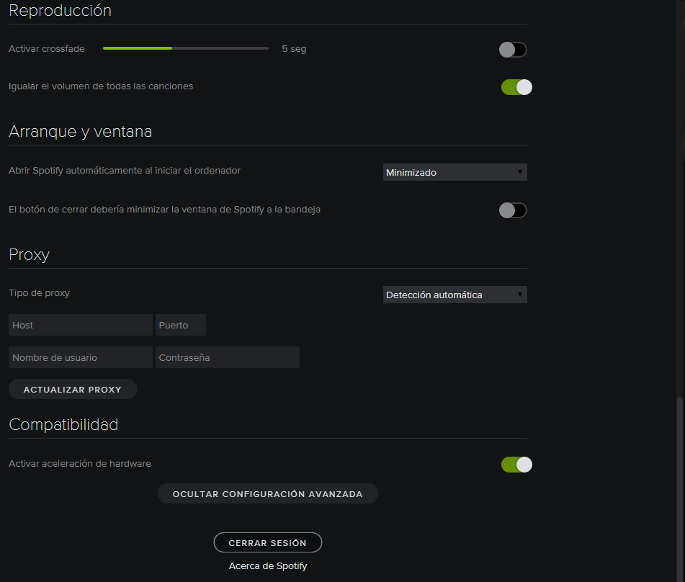Screen dimensions: 685x582
Task: Log out with the Cerrar Sesión button
Action: pyautogui.click(x=267, y=542)
